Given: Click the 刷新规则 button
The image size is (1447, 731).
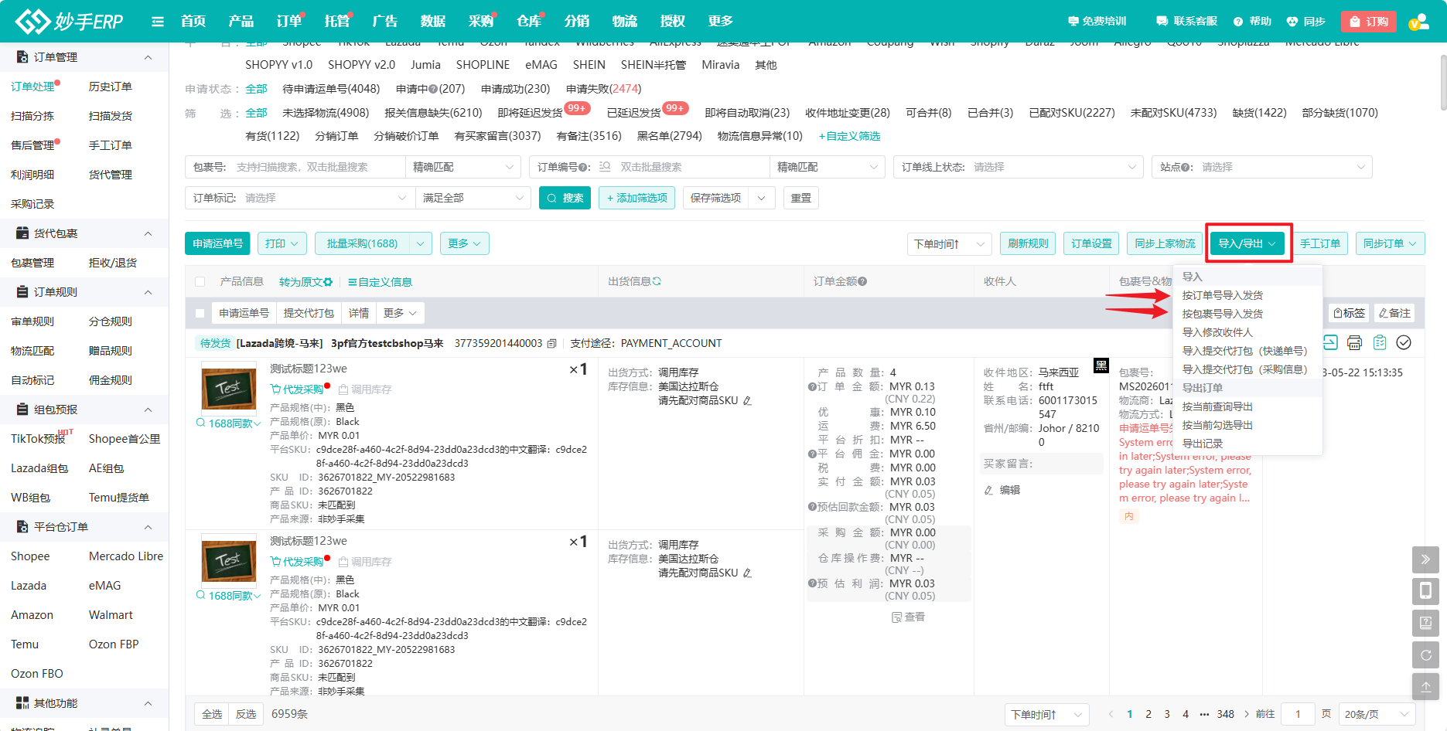Looking at the screenshot, I should click(1028, 243).
